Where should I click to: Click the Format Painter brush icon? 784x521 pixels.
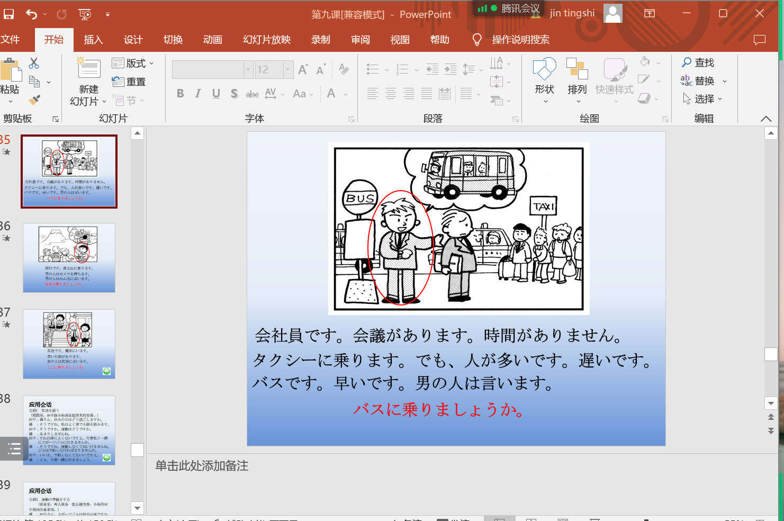point(34,100)
